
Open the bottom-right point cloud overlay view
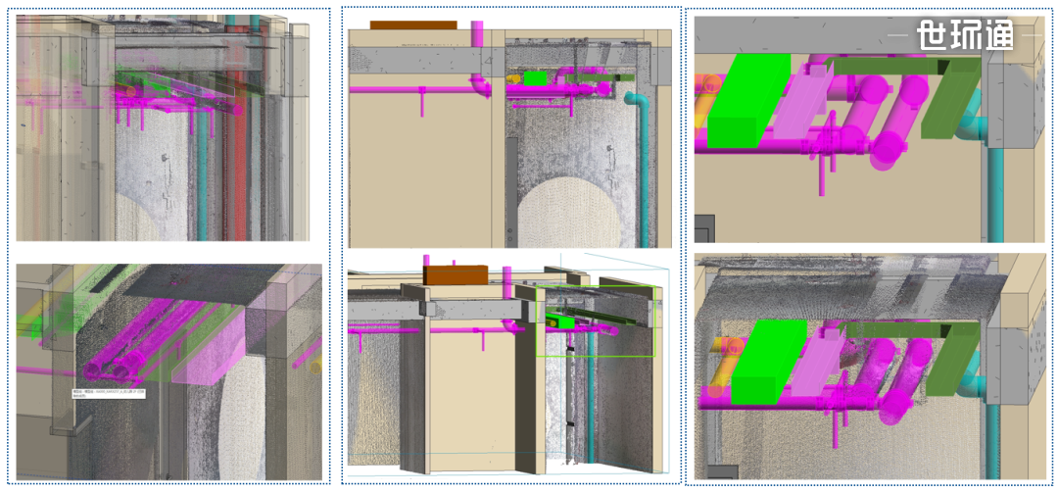869,368
